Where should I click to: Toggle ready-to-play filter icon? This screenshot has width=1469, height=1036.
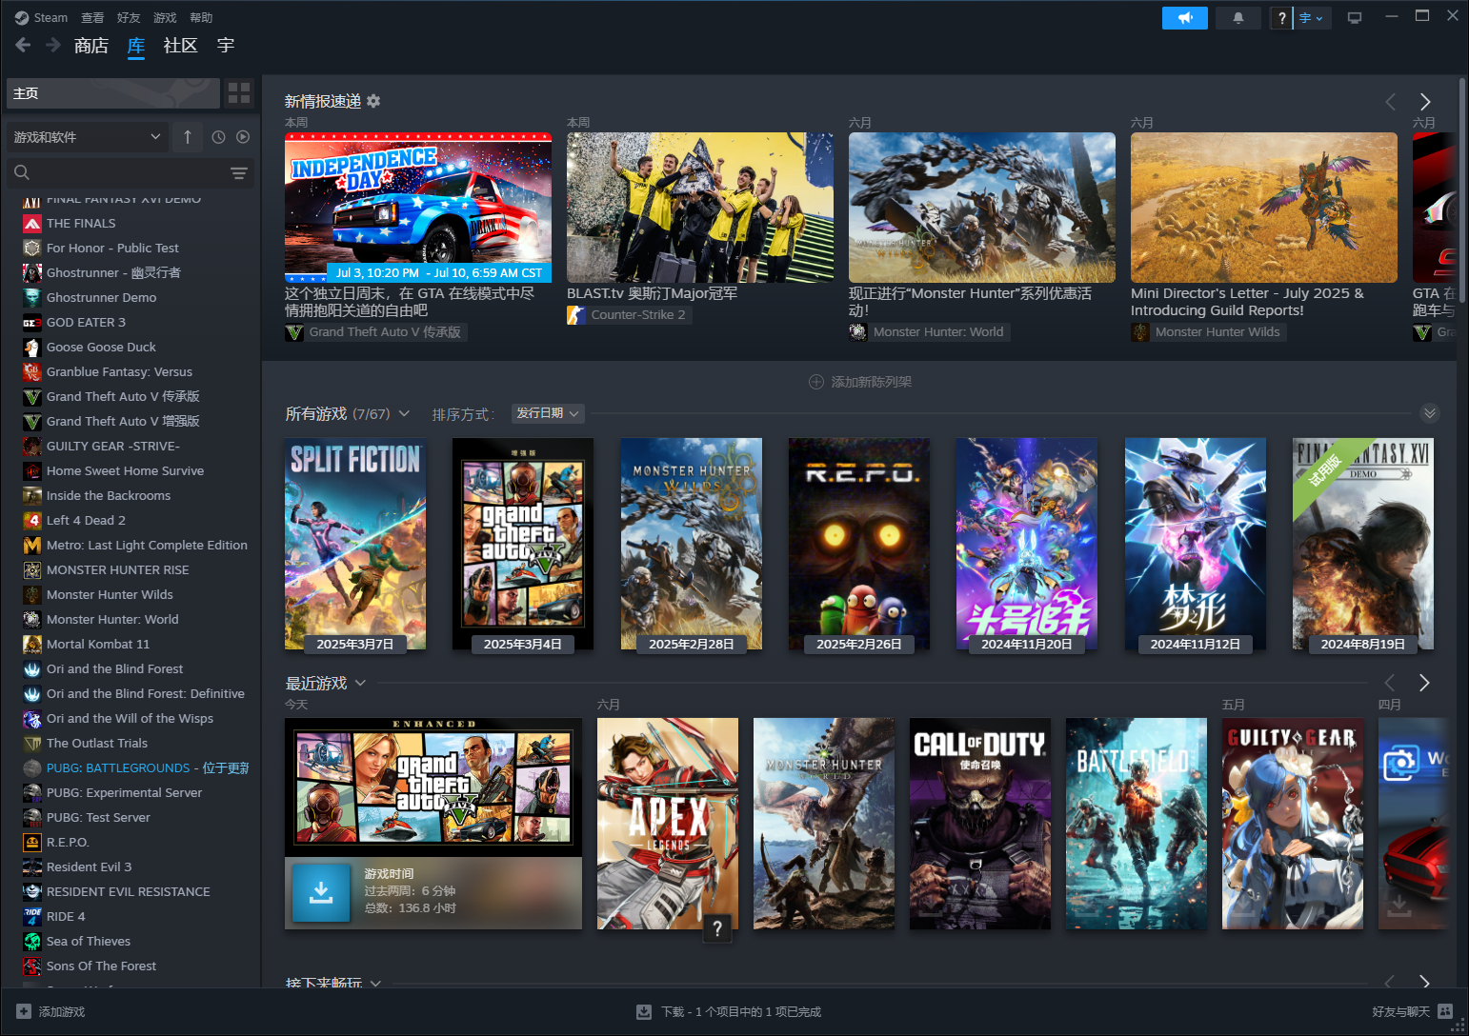point(243,137)
